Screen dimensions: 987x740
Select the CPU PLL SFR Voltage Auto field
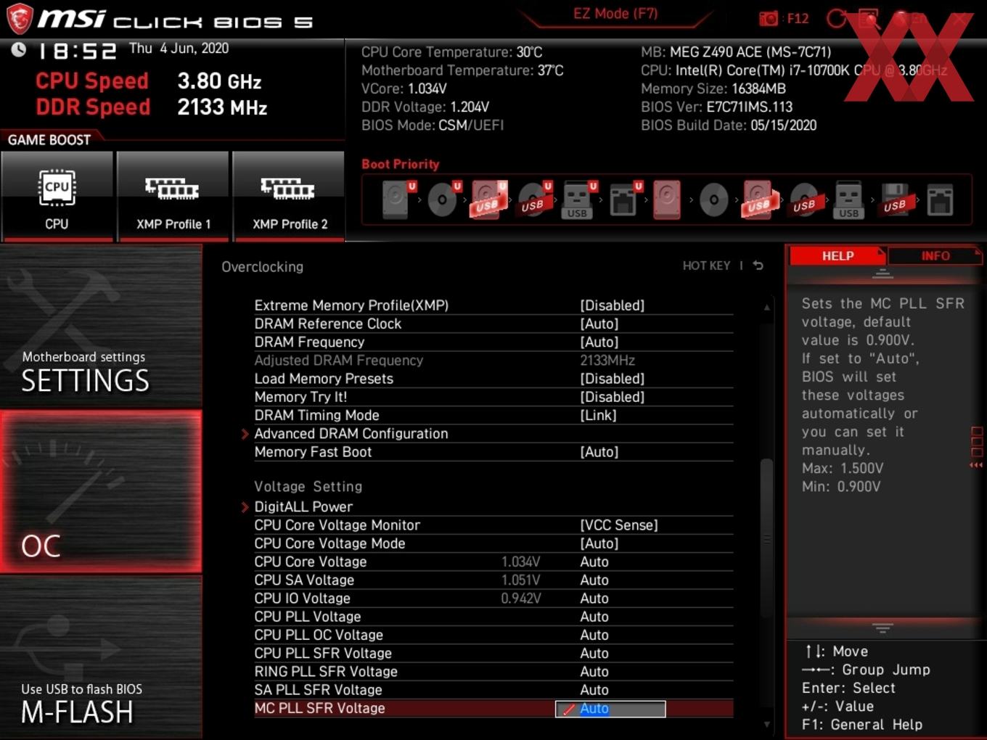(x=594, y=653)
